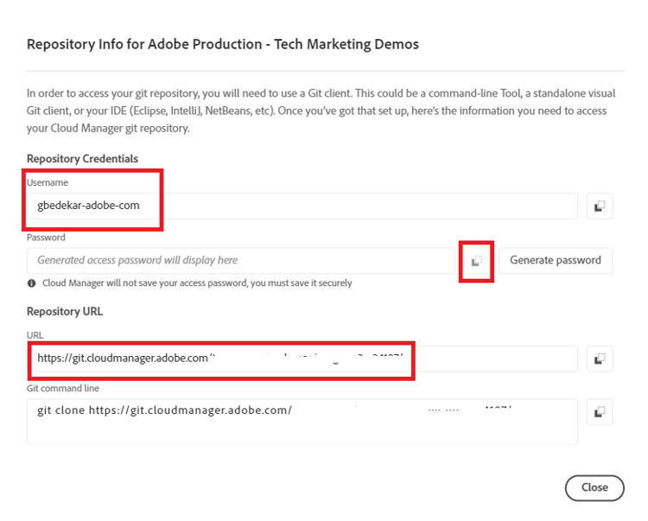Viewport: 648px width, 521px height.
Task: Copy the username to clipboard
Action: [600, 206]
